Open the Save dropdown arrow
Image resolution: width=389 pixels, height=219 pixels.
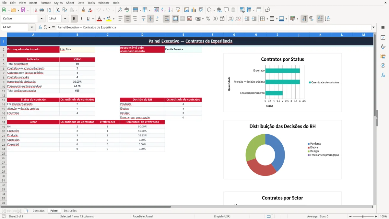(28, 10)
